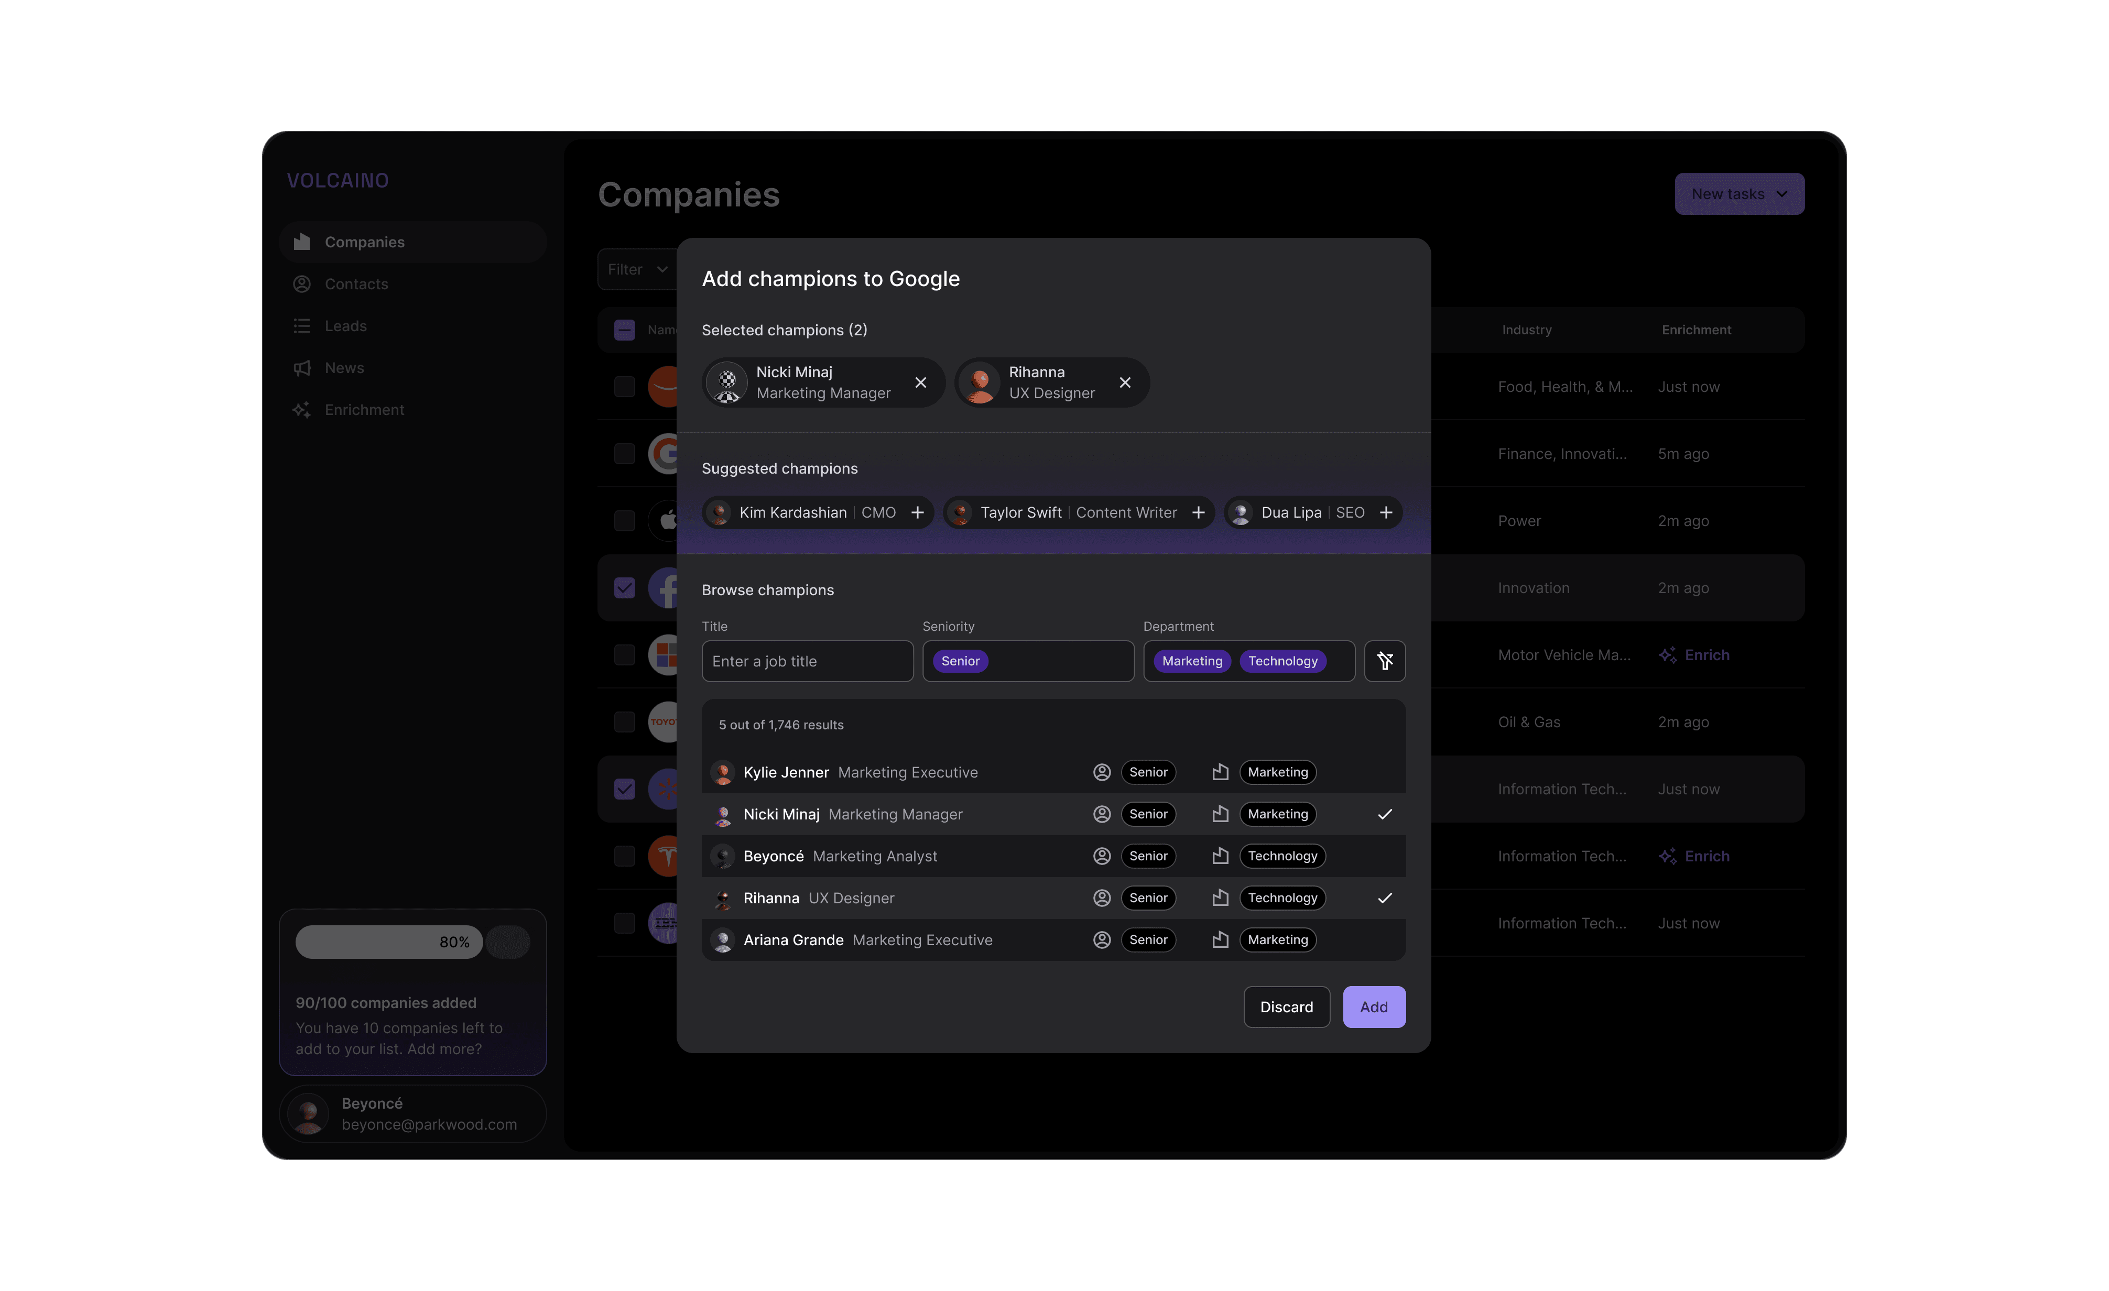Click the Enrichment sparkle icon in sidebar
The width and height of the screenshot is (2109, 1291).
[x=301, y=410]
